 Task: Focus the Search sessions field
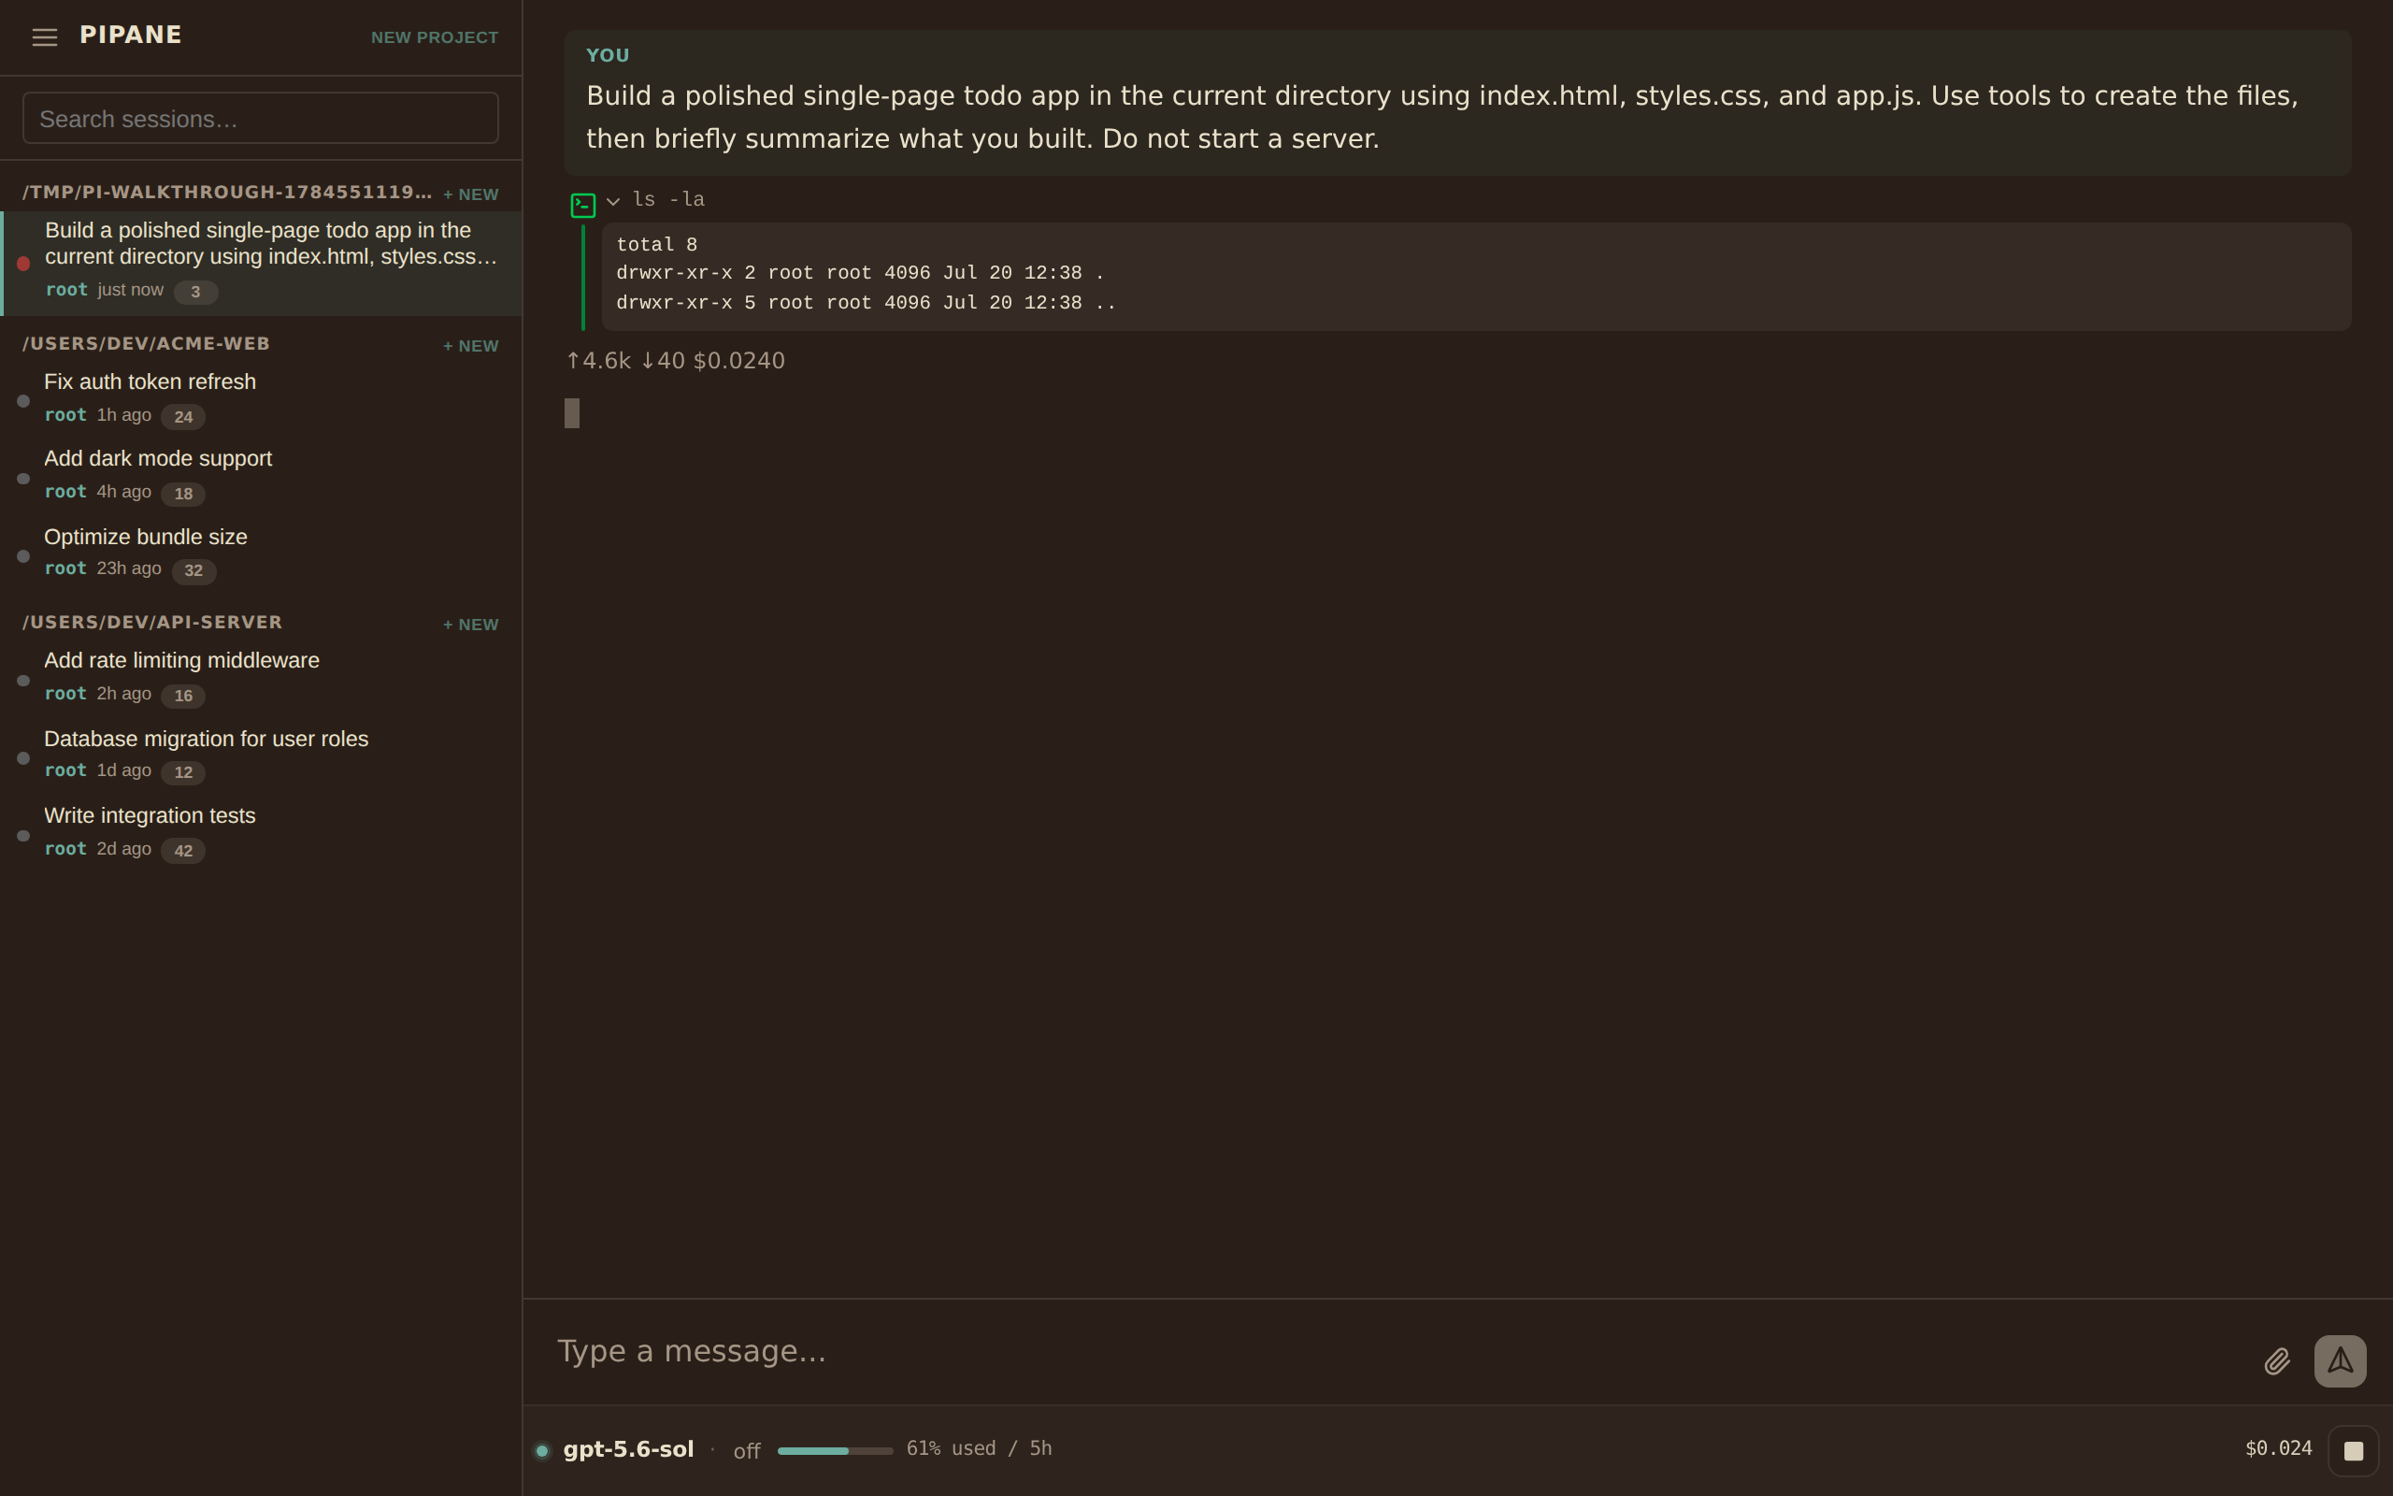260,119
